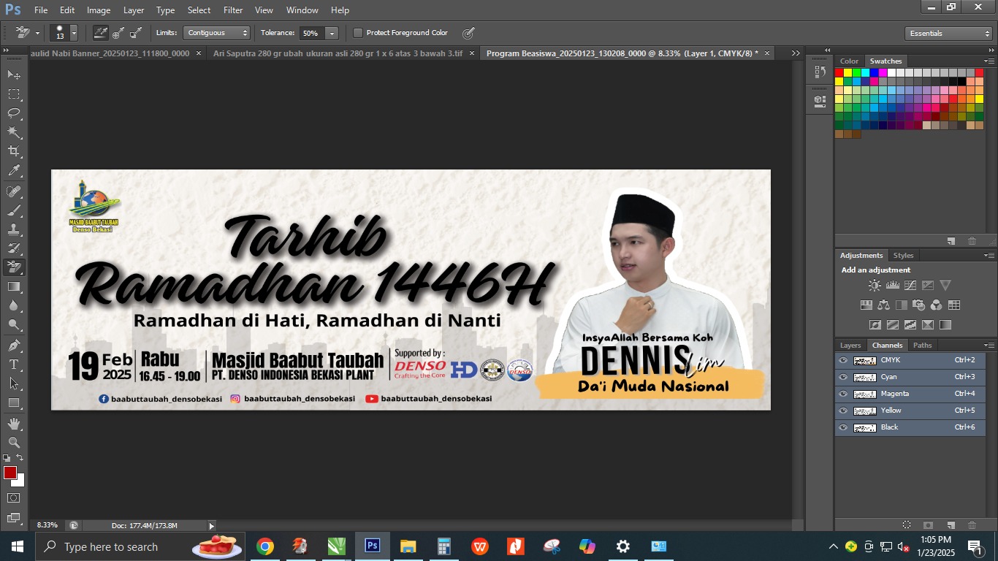Viewport: 998px width, 561px height.
Task: Select the Clone Stamp tool
Action: click(13, 230)
